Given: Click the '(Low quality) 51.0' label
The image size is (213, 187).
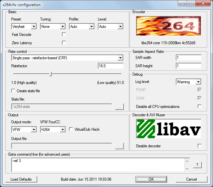Looking at the screenshot, I should tap(110, 83).
